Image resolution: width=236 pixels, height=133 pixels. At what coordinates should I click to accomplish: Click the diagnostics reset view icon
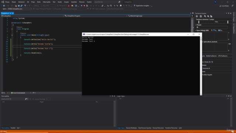211,16
